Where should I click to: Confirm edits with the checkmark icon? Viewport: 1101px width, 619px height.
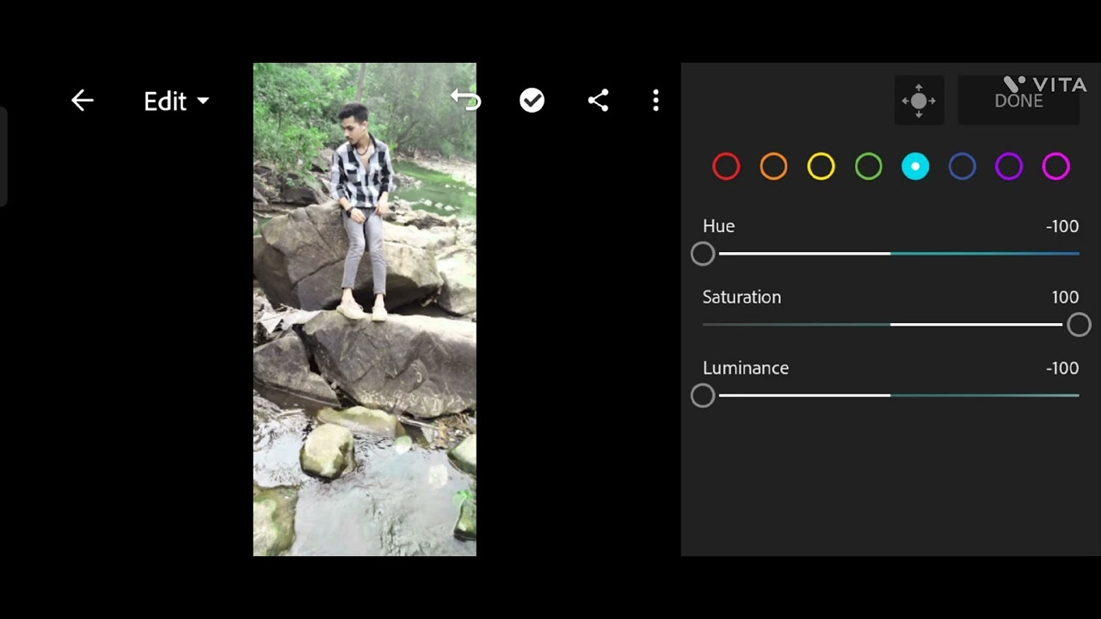coord(532,101)
